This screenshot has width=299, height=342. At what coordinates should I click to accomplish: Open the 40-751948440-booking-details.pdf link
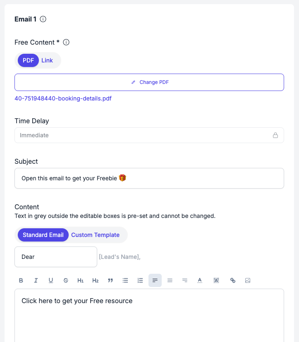pos(63,98)
